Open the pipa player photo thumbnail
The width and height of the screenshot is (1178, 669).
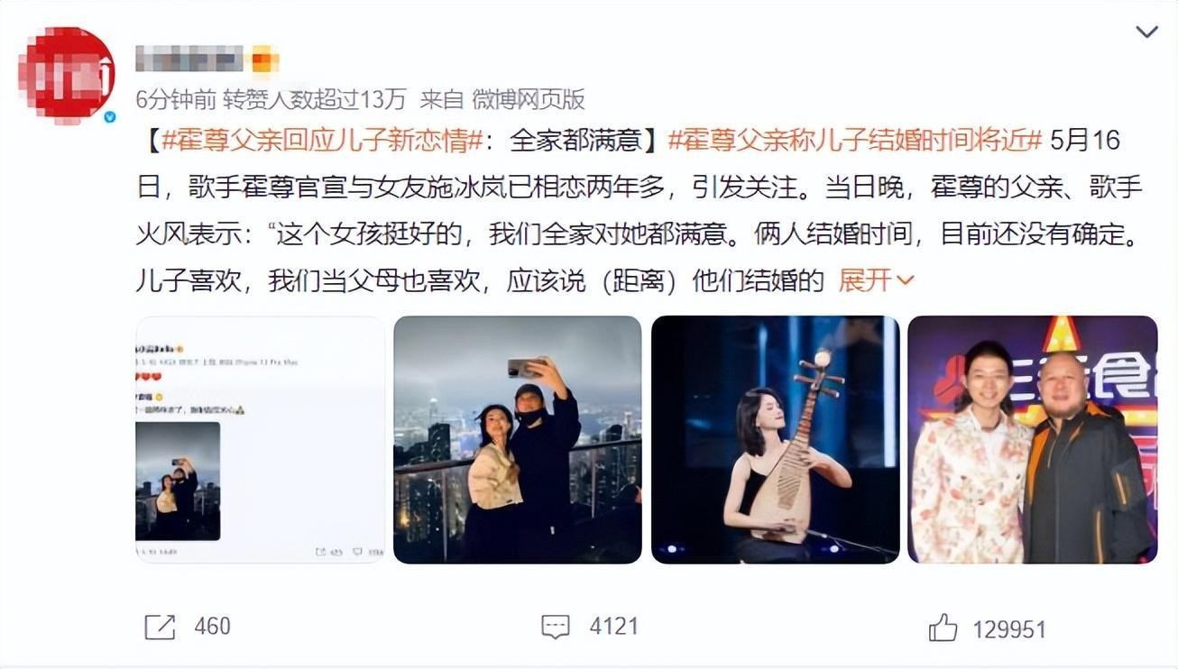(776, 440)
